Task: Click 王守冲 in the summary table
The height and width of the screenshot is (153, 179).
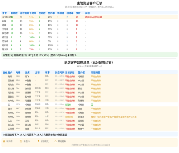Action: tap(5, 29)
